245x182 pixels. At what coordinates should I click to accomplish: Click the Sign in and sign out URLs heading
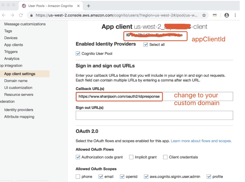coord(105,66)
